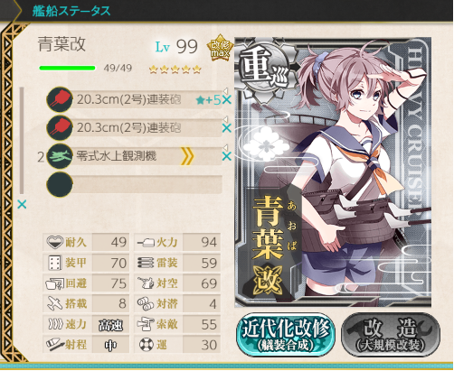Click small arrow above second equipment's X
This screenshot has width=454, height=371.
225,119
